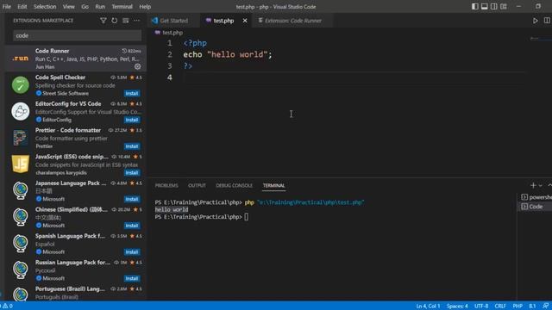Image resolution: width=552 pixels, height=310 pixels.
Task: Open the Help menu
Action: coord(145,6)
